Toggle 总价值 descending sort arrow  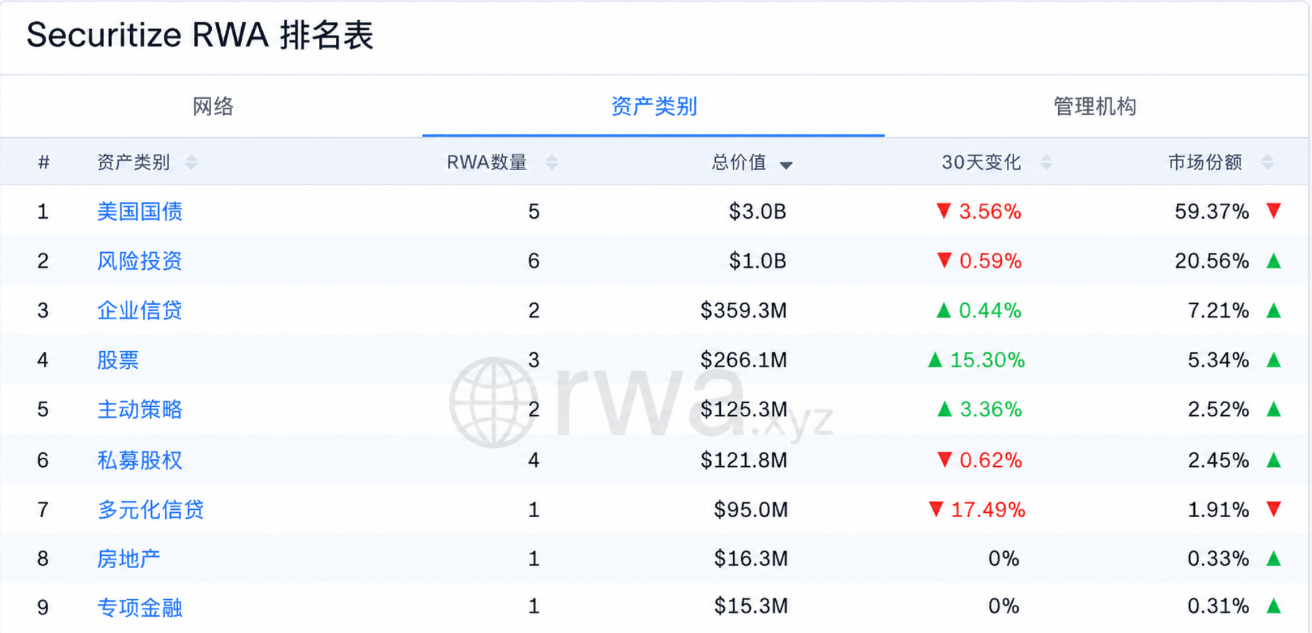786,165
